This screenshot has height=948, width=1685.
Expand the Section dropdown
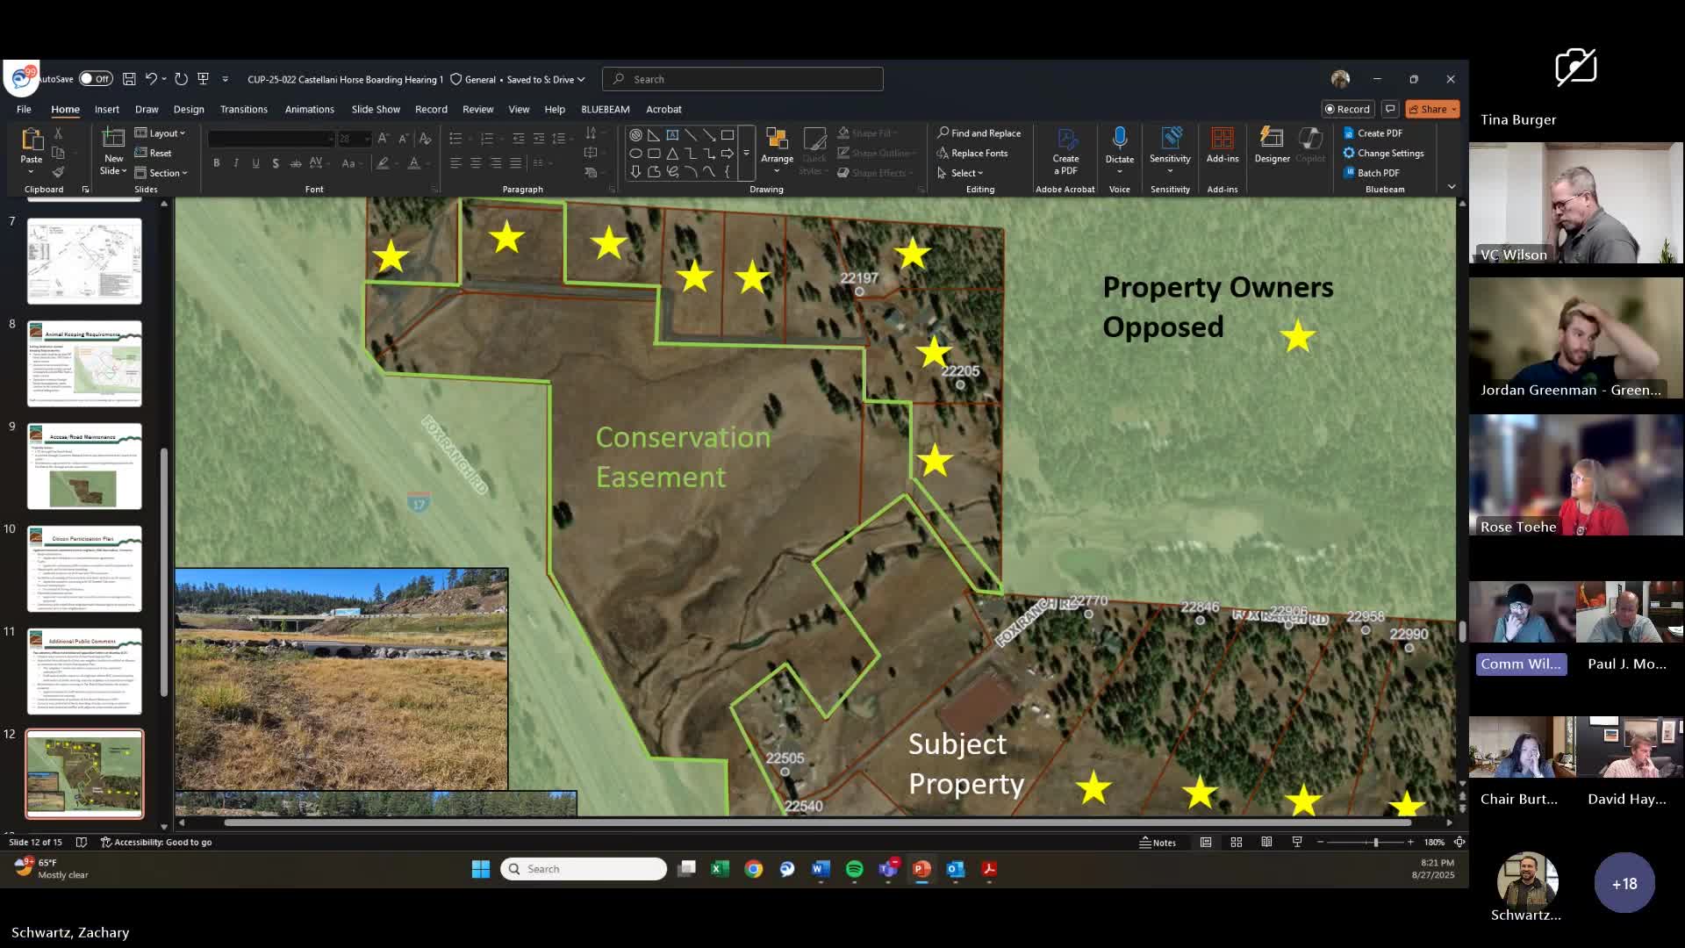(161, 173)
